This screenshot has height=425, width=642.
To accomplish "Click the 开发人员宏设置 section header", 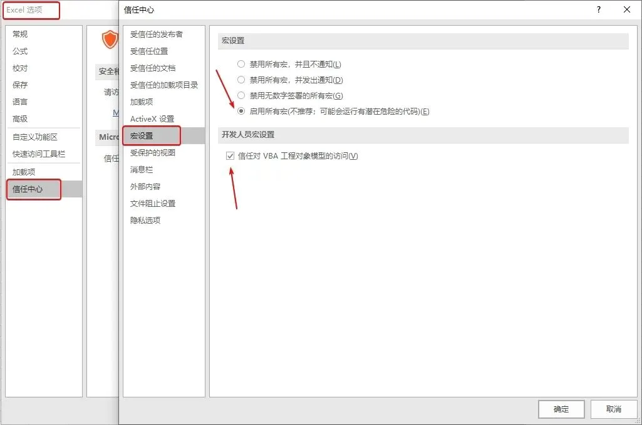I will 423,135.
